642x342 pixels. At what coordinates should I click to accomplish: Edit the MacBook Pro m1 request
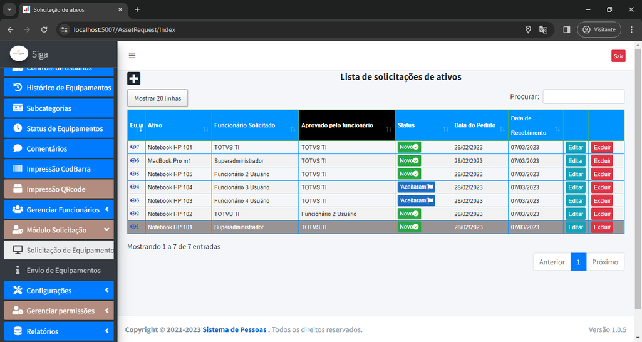click(x=575, y=160)
